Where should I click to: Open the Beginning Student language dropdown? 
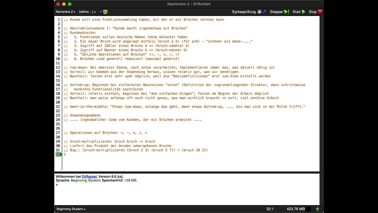[x=71, y=209]
